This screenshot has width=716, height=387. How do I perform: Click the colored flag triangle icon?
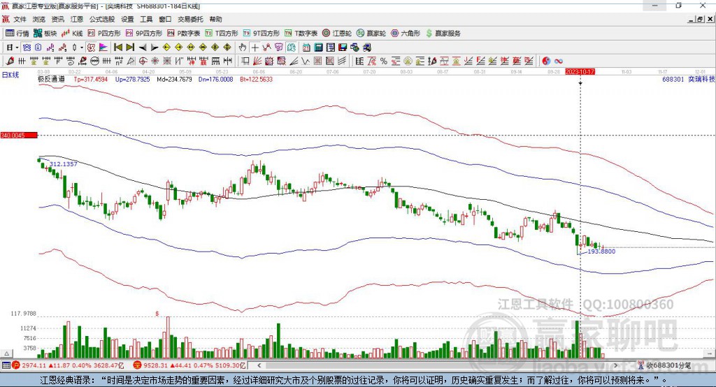click(103, 48)
